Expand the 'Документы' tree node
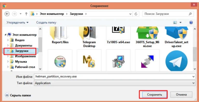 click(8, 45)
